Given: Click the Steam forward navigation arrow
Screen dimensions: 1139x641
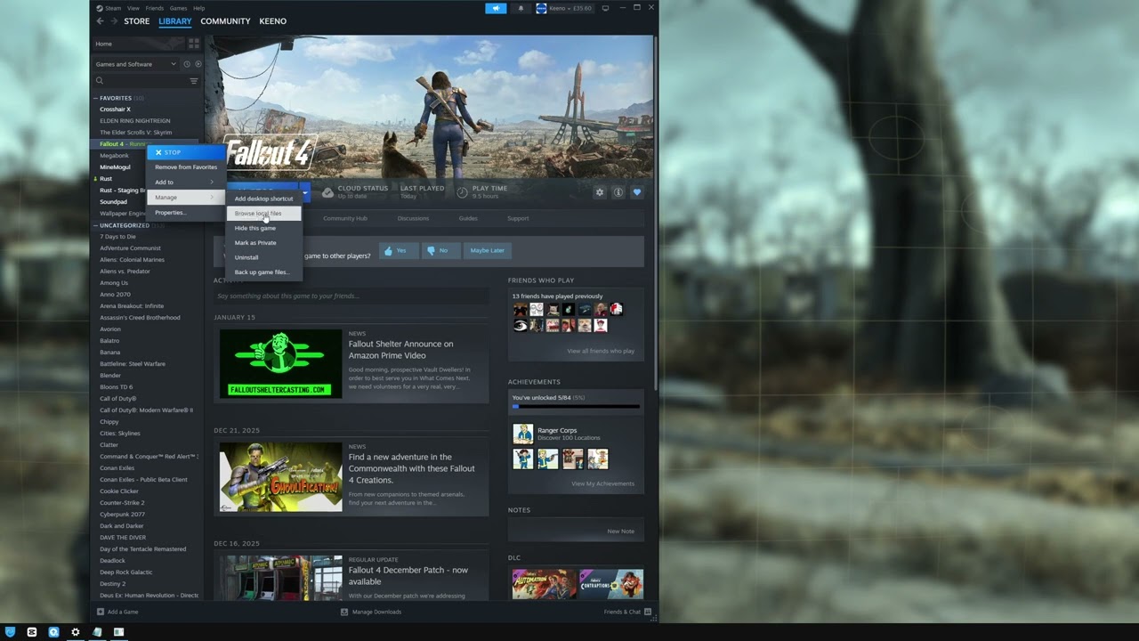Looking at the screenshot, I should (113, 21).
